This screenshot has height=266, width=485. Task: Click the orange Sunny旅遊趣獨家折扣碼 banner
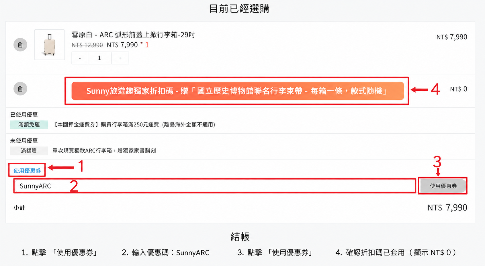[238, 91]
